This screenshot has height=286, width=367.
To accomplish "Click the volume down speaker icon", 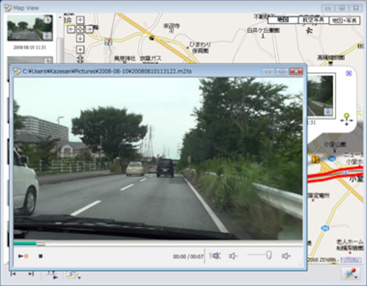I will (234, 256).
